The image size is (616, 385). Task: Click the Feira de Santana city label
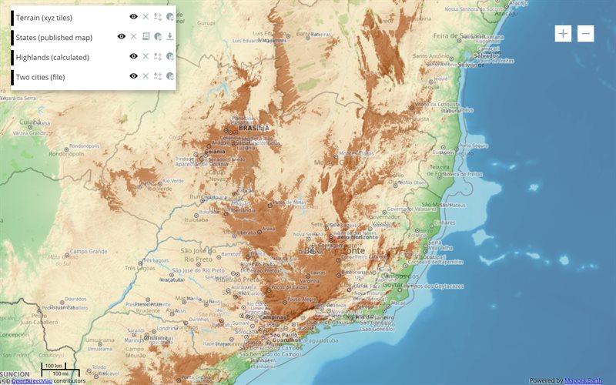[x=459, y=35]
